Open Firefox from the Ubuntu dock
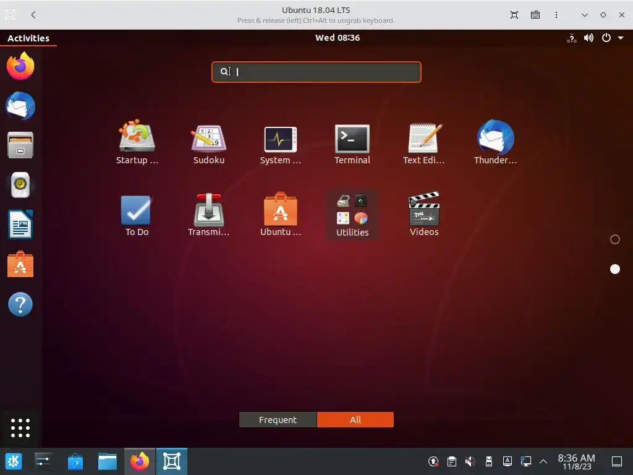This screenshot has width=633, height=475. tap(20, 66)
